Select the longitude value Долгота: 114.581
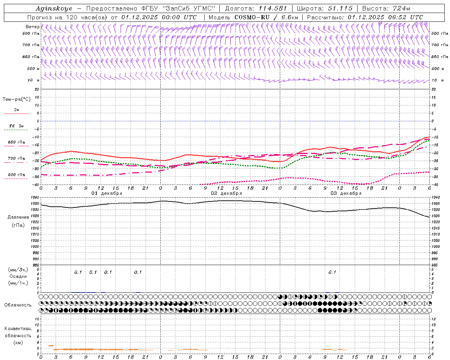 (x=256, y=8)
